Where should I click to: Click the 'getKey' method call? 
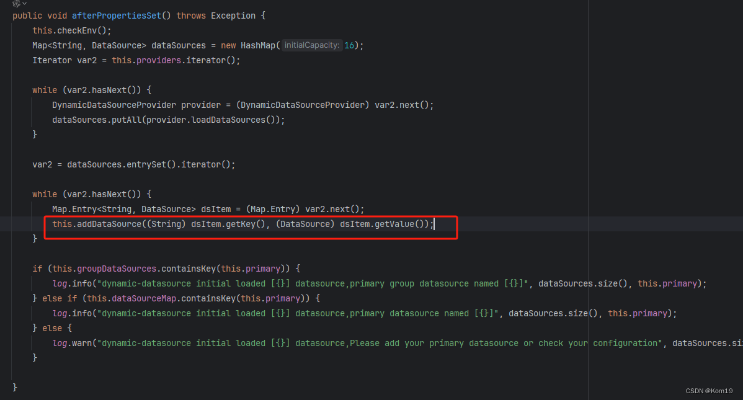(241, 224)
